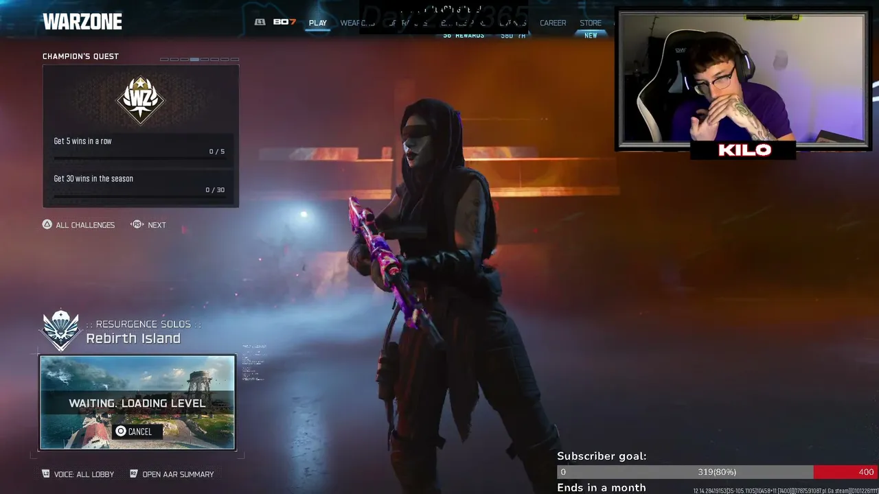879x494 pixels.
Task: Open the CAREER tab
Action: [x=553, y=23]
